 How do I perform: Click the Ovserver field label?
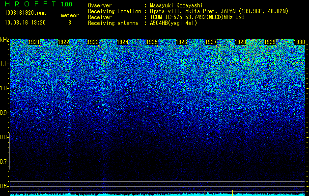(100, 5)
